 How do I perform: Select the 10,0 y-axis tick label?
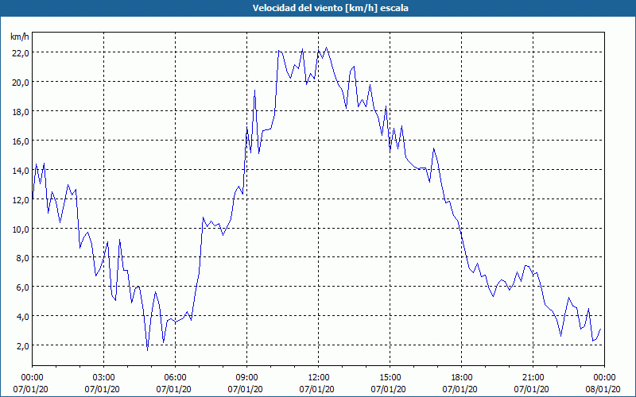click(20, 229)
